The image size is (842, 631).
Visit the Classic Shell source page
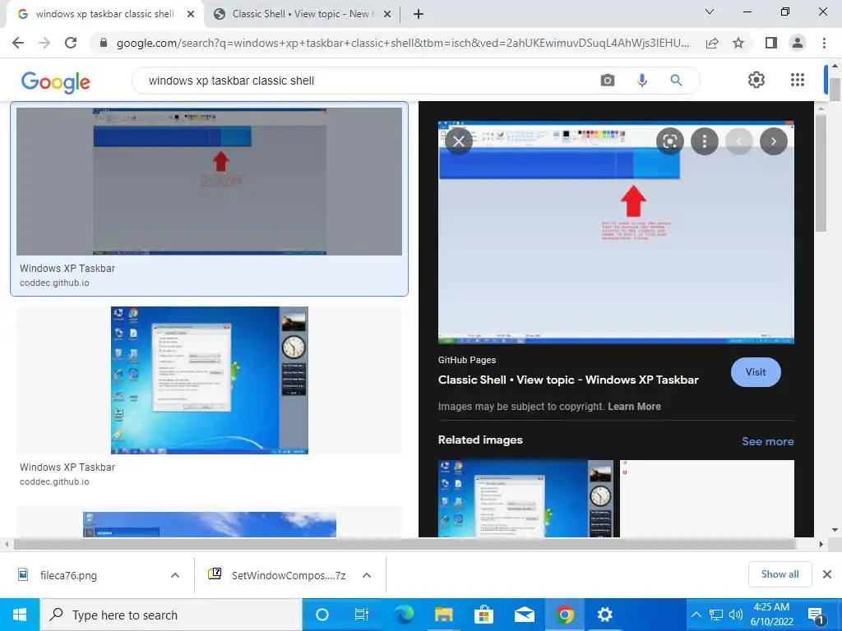pyautogui.click(x=756, y=372)
